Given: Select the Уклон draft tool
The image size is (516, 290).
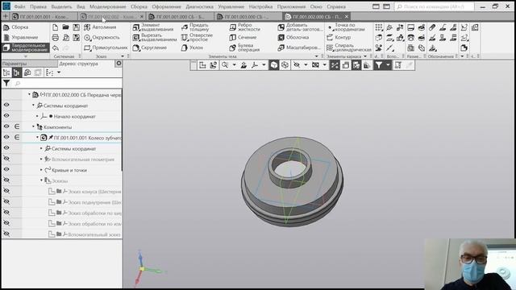Looking at the screenshot, I should coord(192,48).
